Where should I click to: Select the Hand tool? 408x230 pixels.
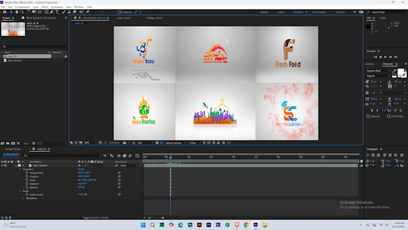click(17, 12)
